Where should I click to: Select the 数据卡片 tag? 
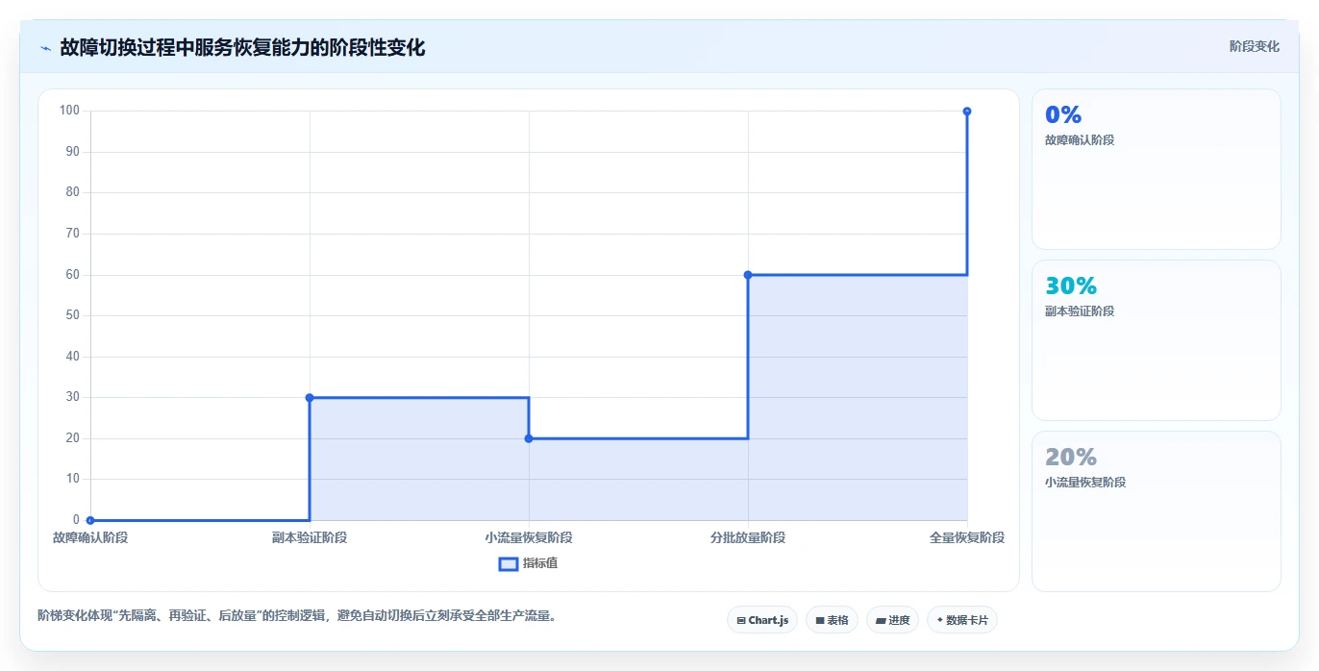pos(961,620)
